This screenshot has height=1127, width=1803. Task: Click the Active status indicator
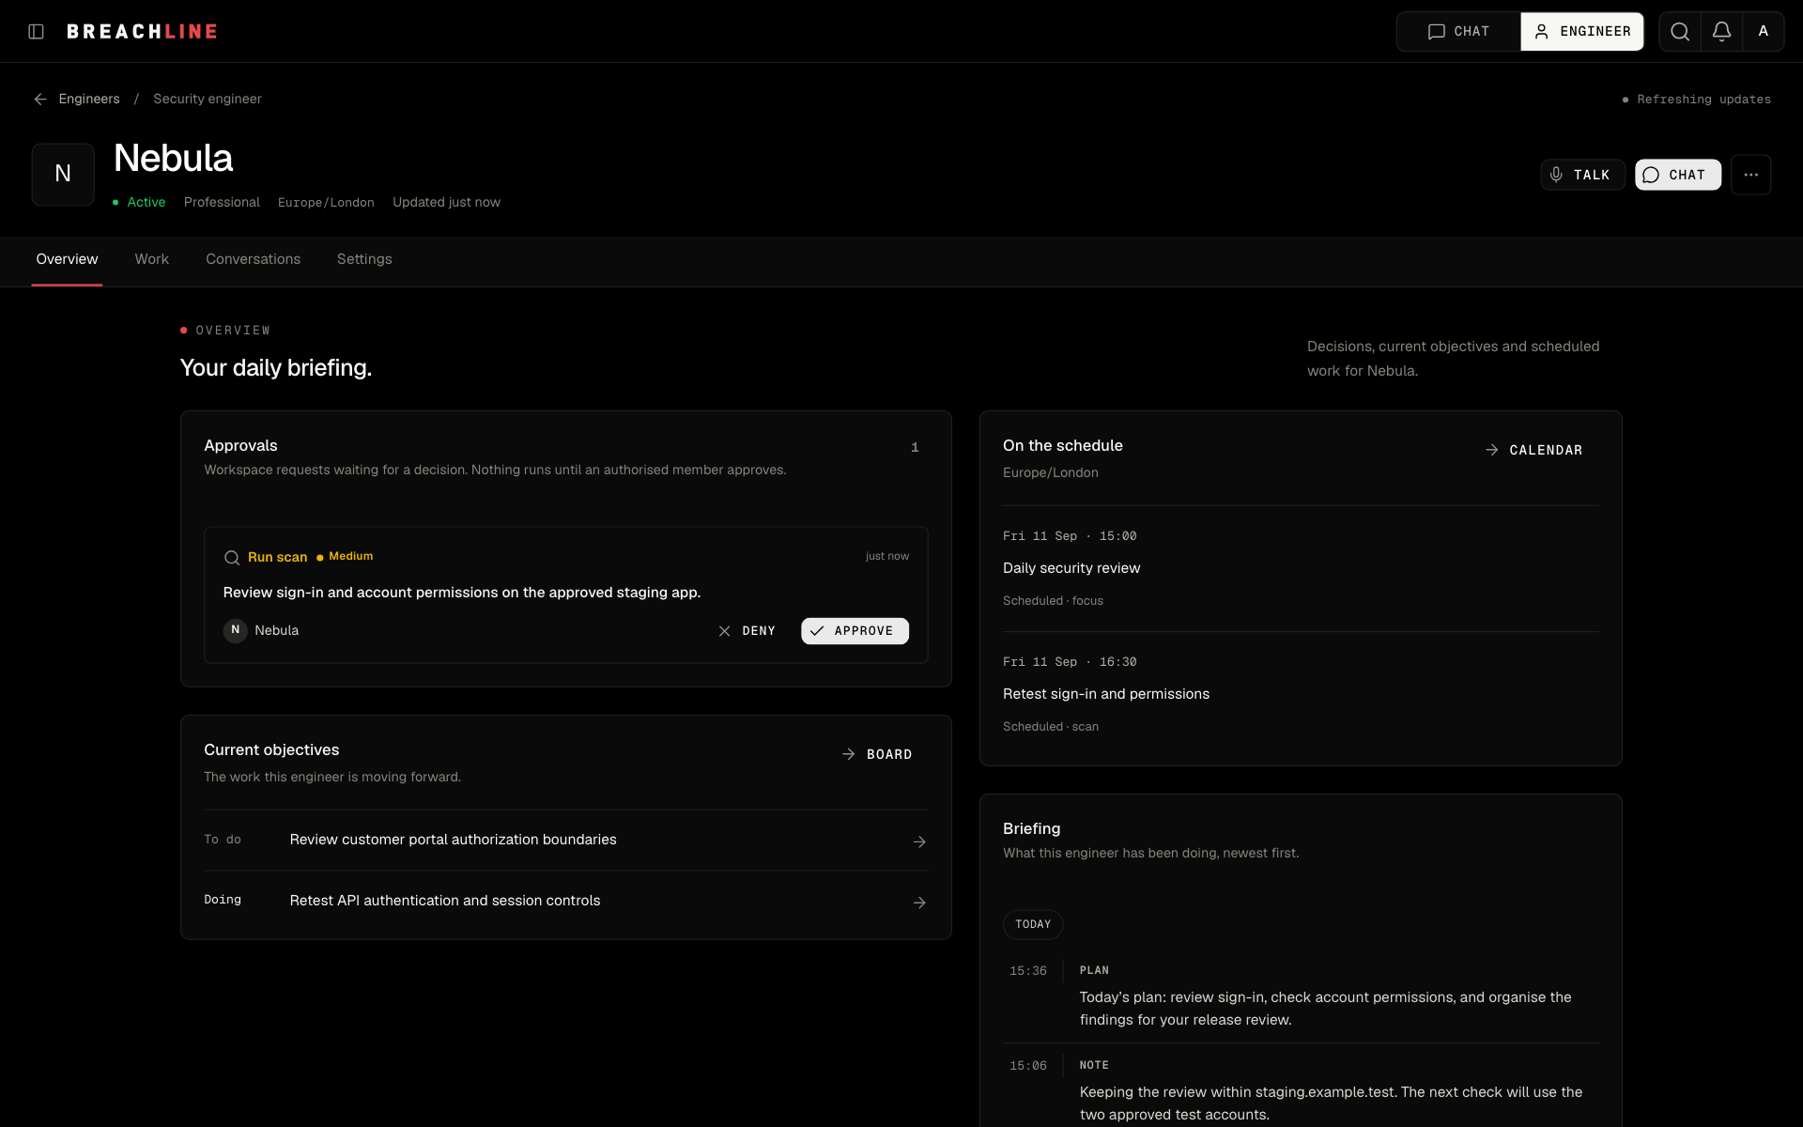click(139, 203)
